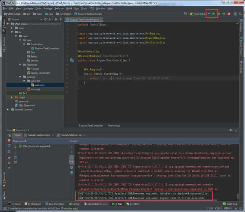245x212 pixels.
Task: Toggle scroll to end in the Output gutter
Action: tap(72, 162)
